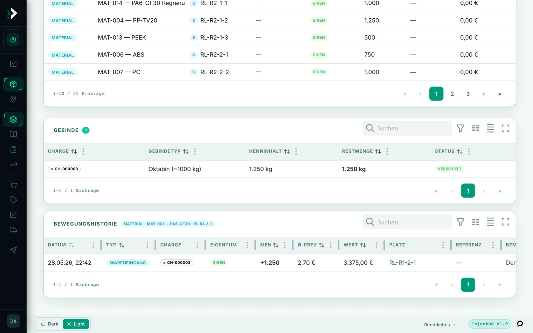This screenshot has height=333, width=533.
Task: Focus the Bewegungshistorie search field
Action: click(407, 222)
